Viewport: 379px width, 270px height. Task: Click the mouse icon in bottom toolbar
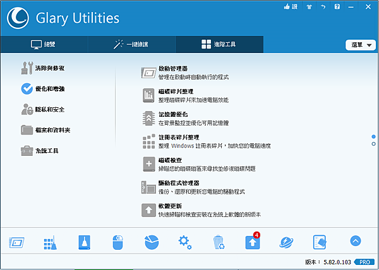click(x=118, y=242)
